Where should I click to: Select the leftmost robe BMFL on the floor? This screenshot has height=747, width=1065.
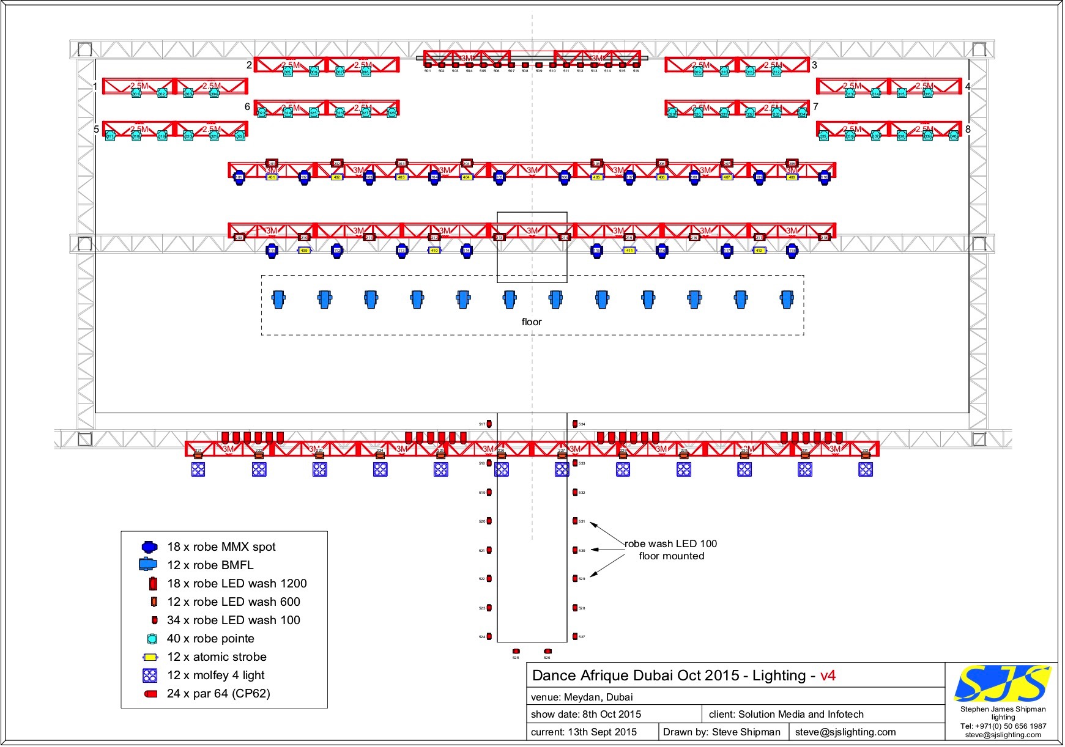point(278,300)
